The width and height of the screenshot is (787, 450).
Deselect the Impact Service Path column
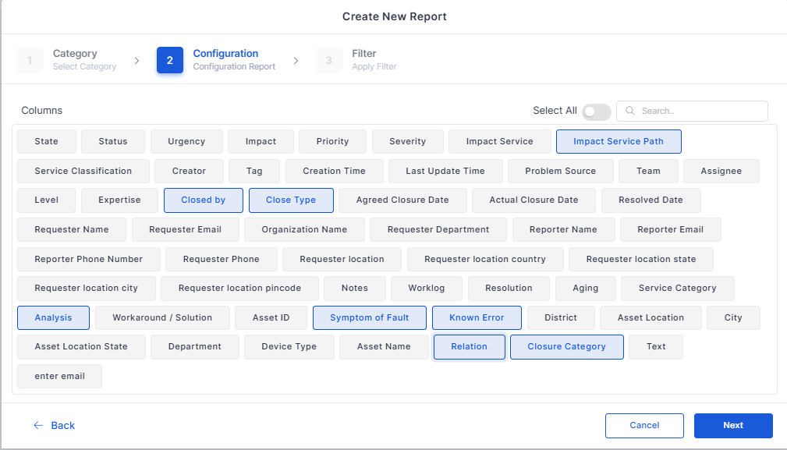[619, 141]
